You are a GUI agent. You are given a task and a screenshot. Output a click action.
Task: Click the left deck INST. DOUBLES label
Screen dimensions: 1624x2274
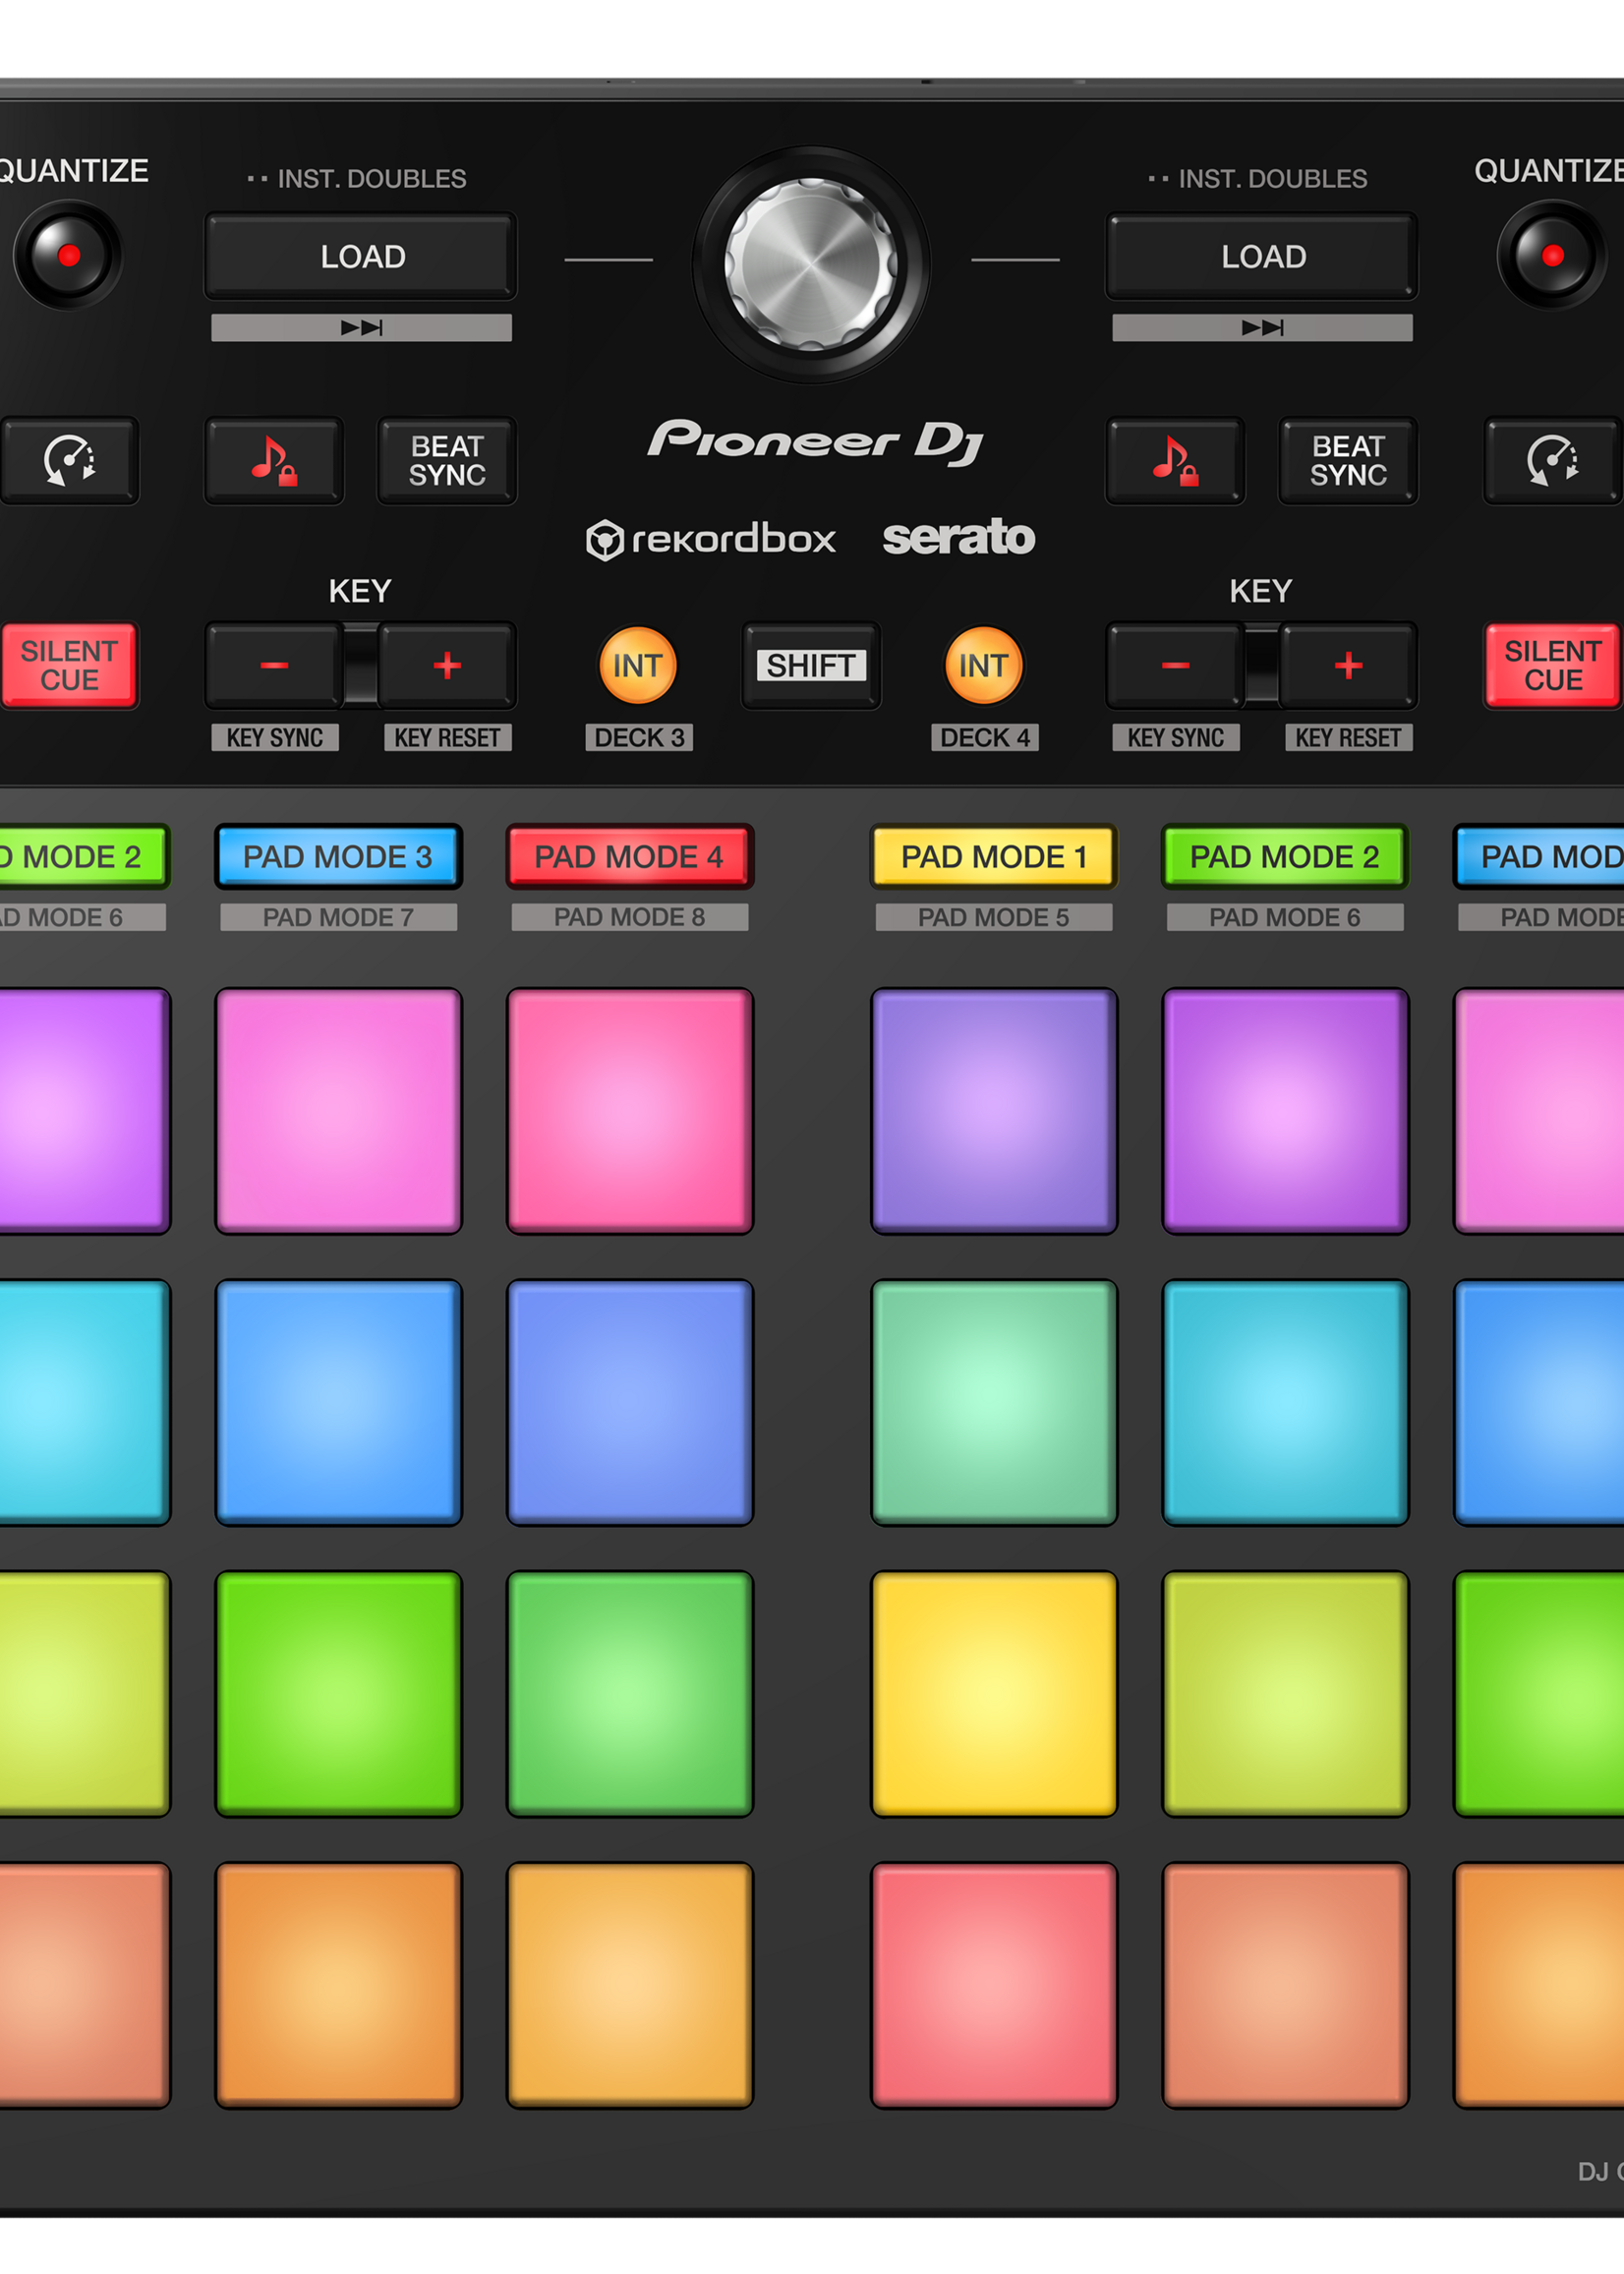click(357, 178)
